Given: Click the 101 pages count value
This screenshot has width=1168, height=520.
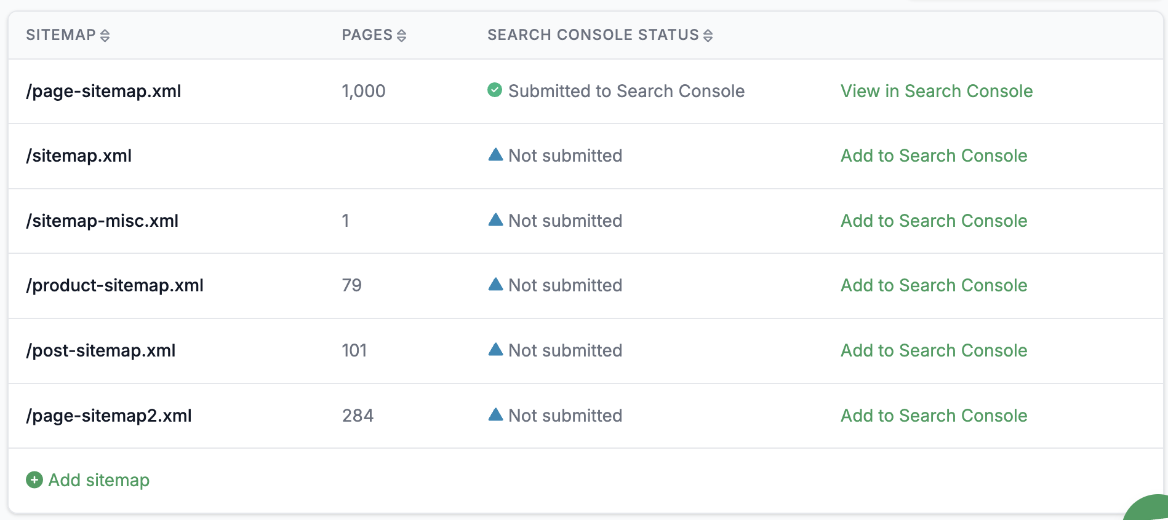Looking at the screenshot, I should 354,350.
